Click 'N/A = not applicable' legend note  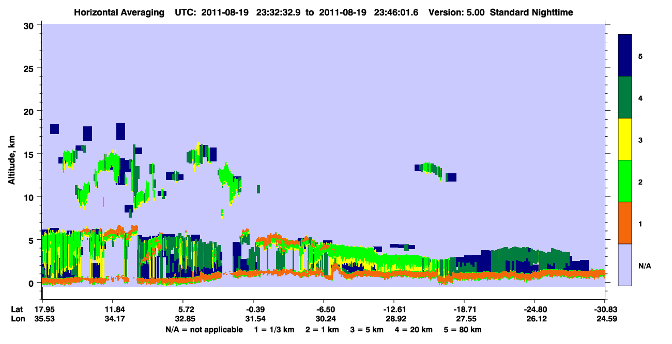coord(204,330)
